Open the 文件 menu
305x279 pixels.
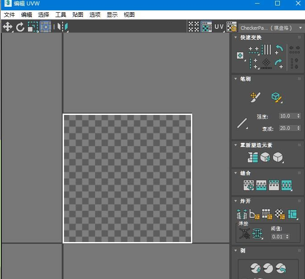point(9,15)
